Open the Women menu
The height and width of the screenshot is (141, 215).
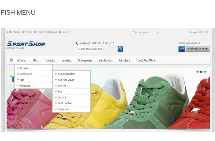click(22, 60)
